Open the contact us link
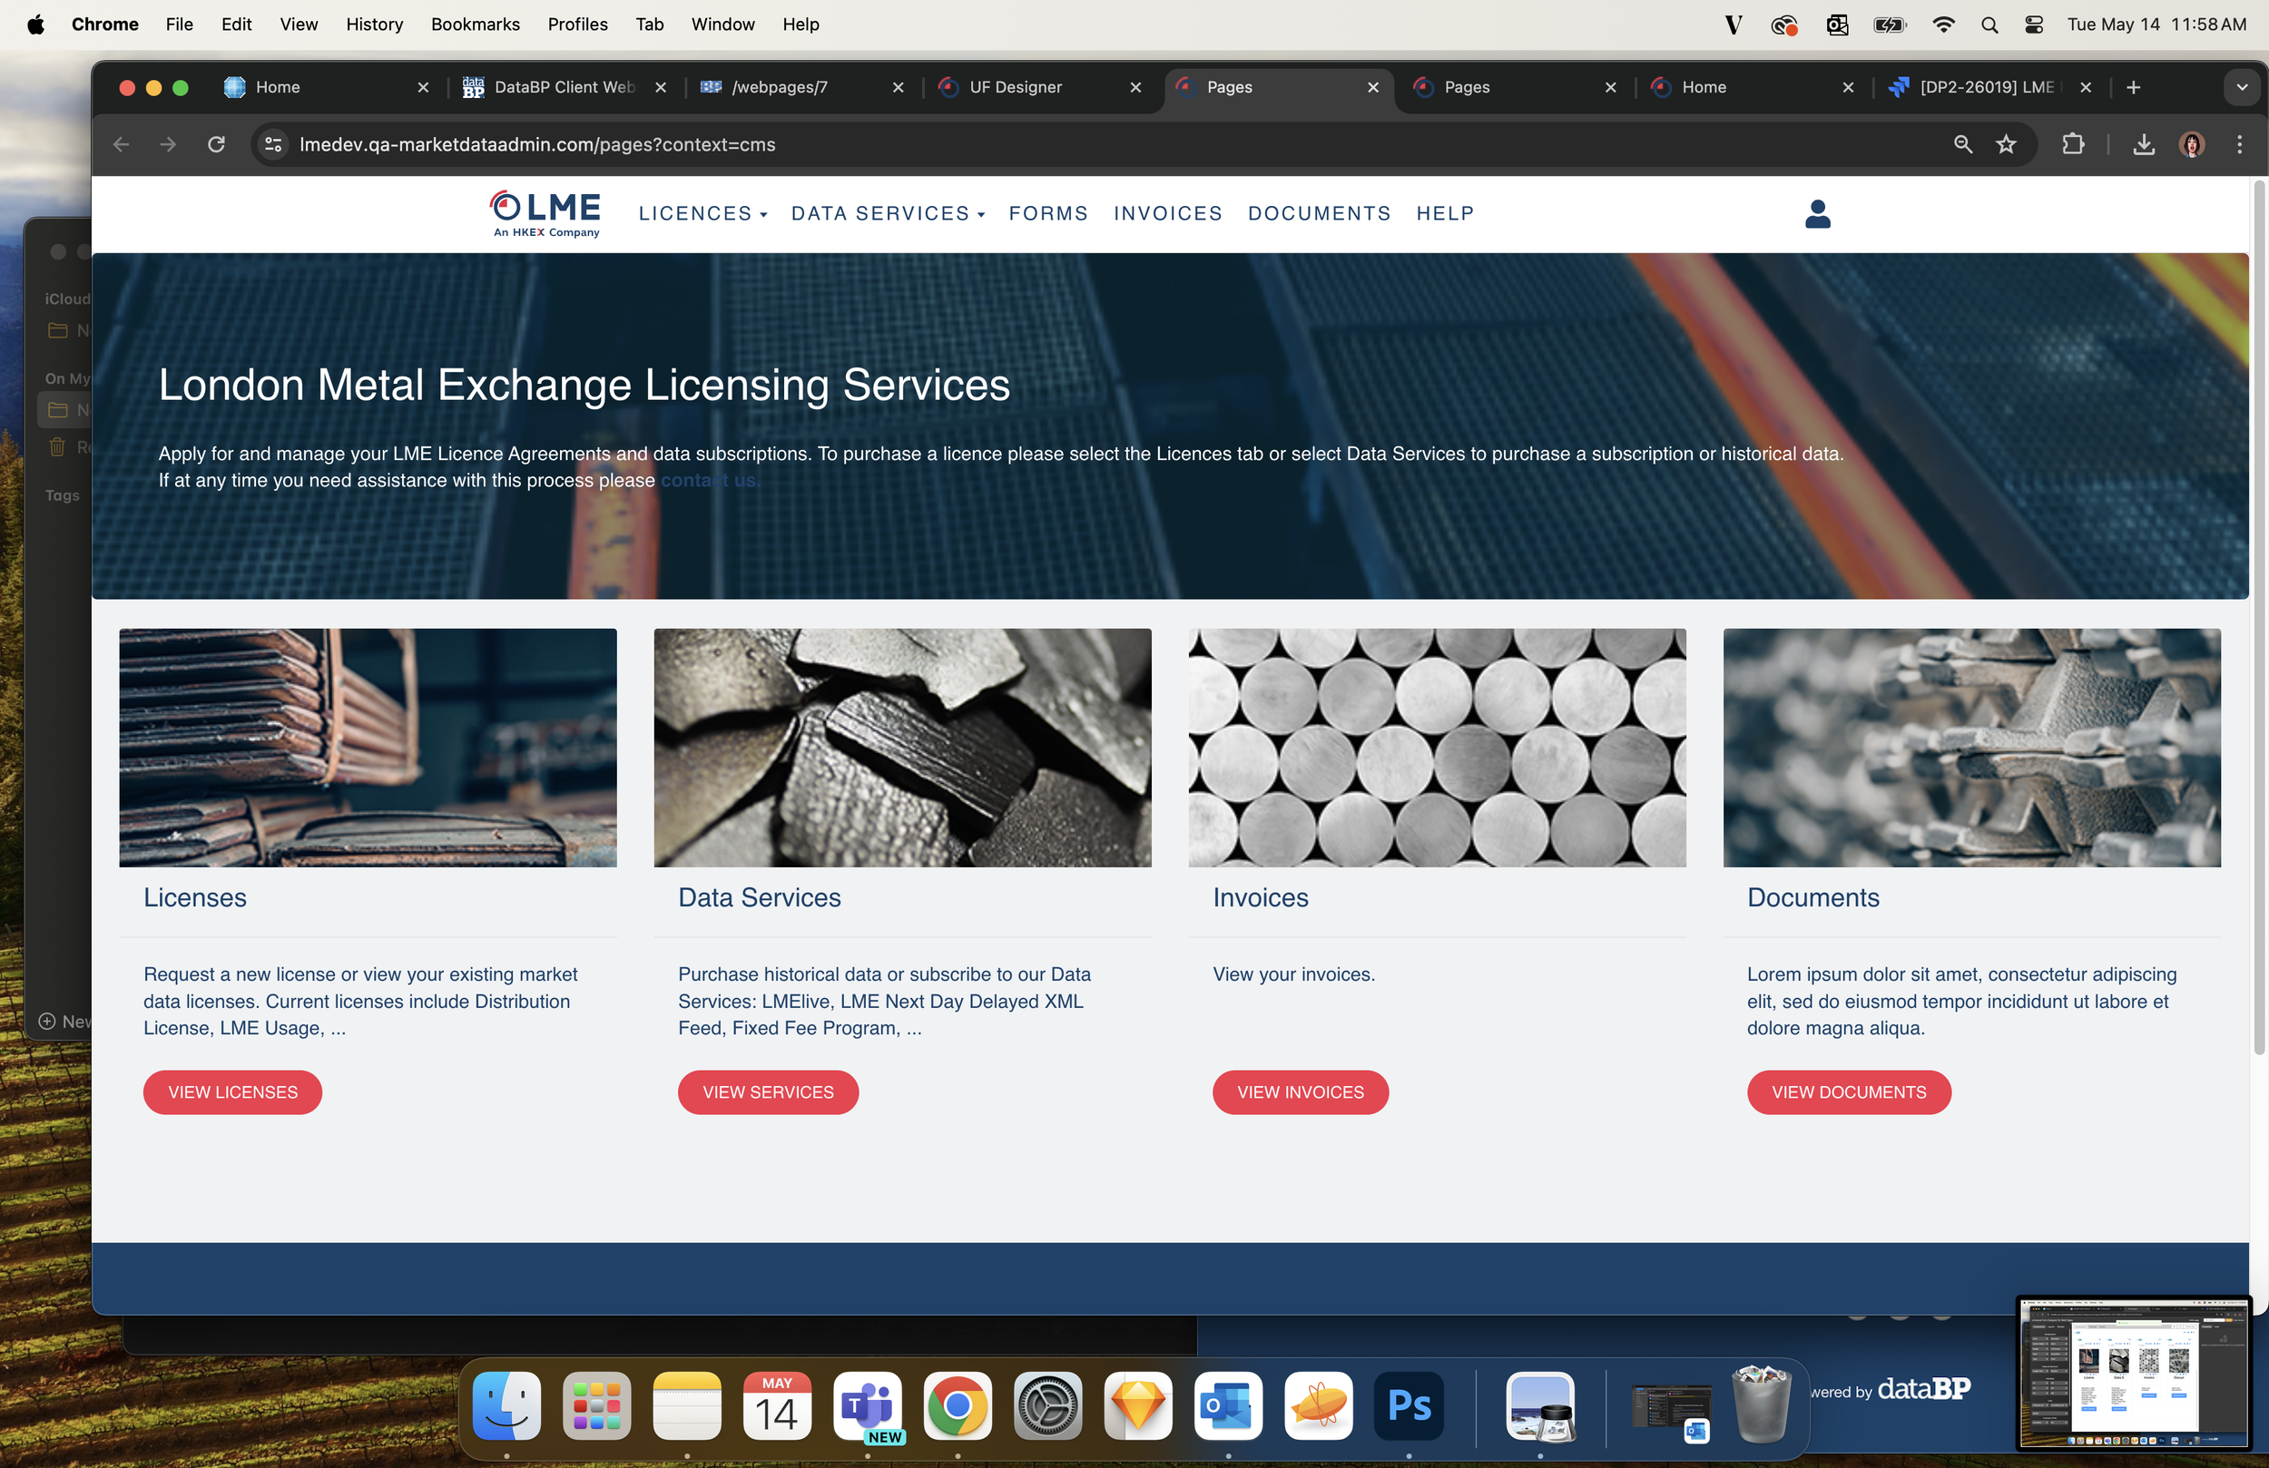The height and width of the screenshot is (1468, 2269). pyautogui.click(x=711, y=481)
